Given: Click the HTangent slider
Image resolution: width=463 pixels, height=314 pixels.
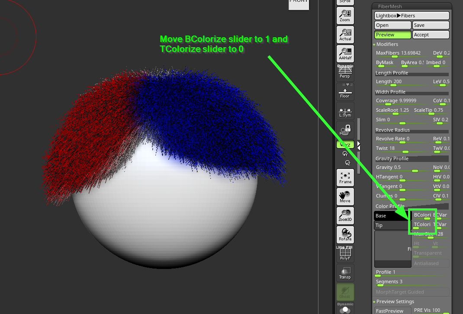Looking at the screenshot, I should 402,178.
